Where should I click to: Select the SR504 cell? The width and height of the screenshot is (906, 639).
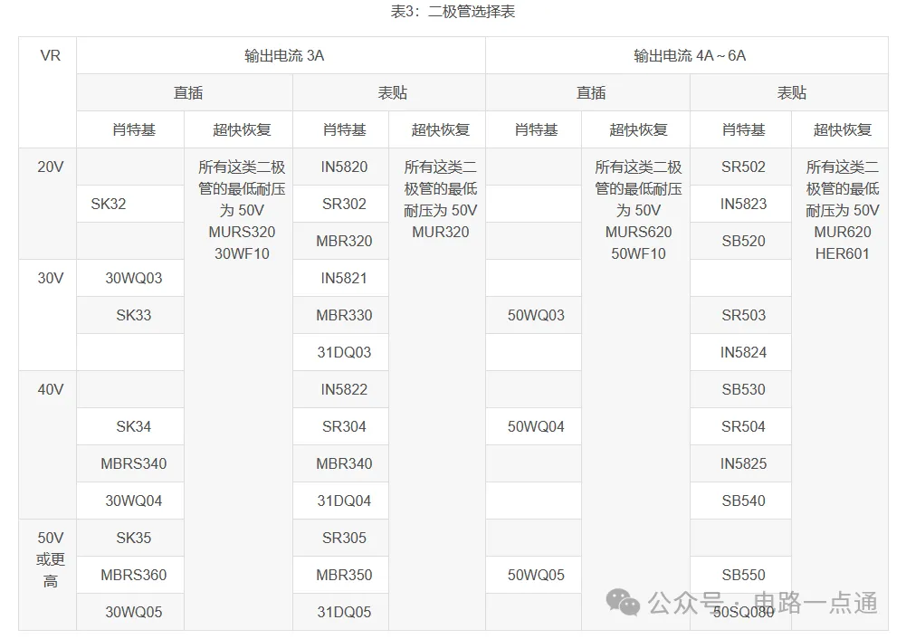740,426
